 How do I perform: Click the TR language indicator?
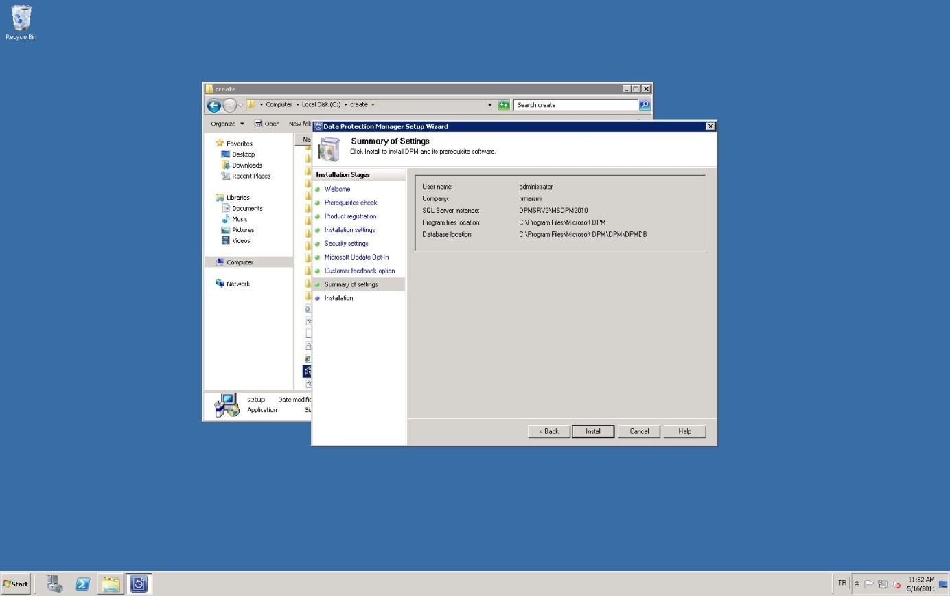(842, 583)
